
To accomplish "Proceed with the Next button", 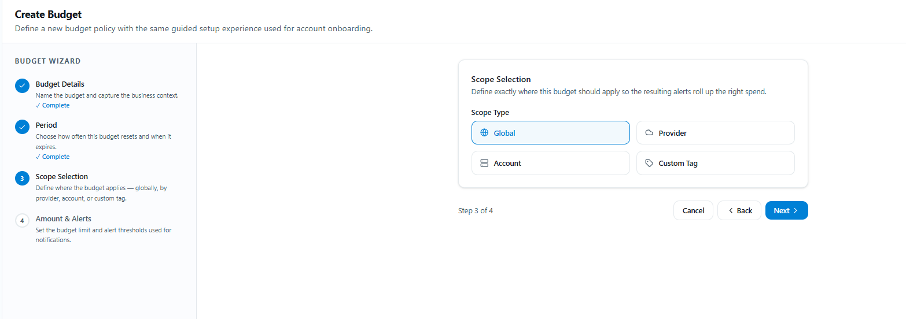I will point(786,210).
